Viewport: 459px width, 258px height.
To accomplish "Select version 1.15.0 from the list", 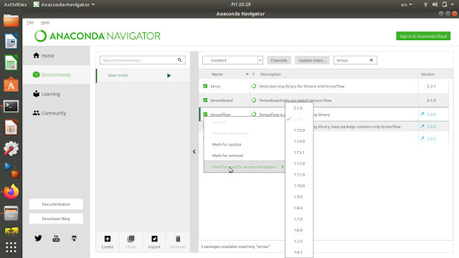I will (299, 130).
